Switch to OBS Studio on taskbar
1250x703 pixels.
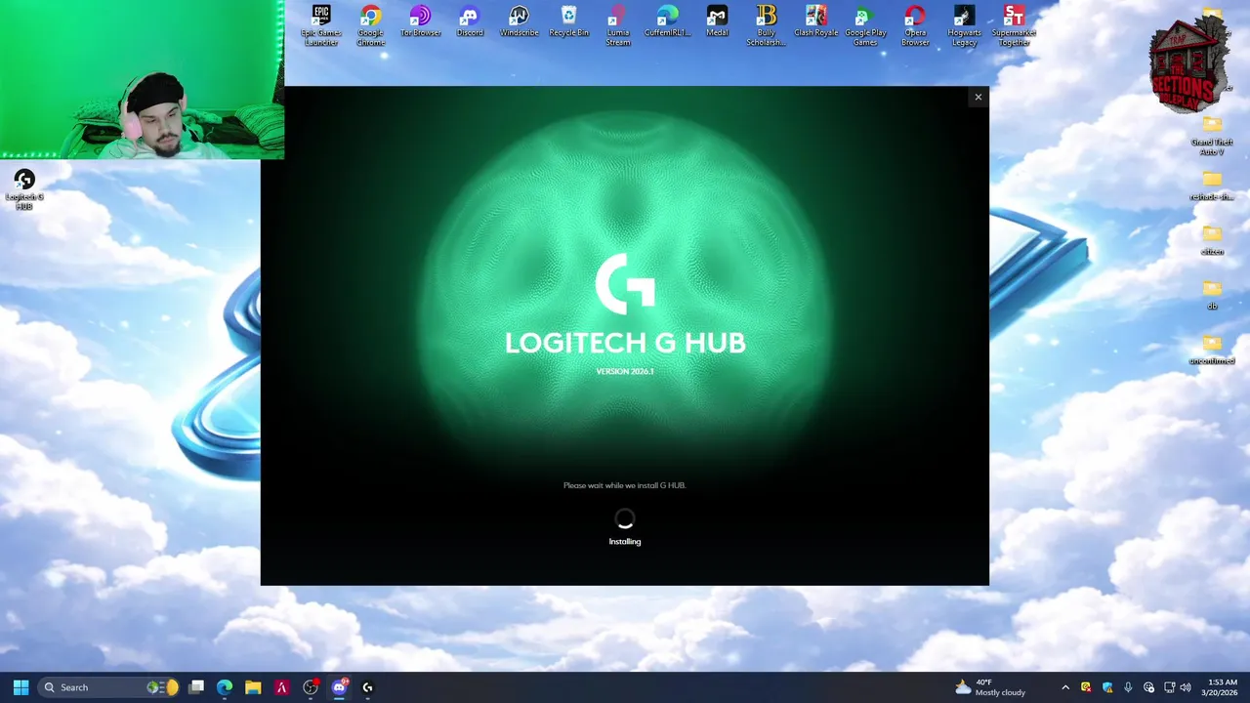[311, 687]
